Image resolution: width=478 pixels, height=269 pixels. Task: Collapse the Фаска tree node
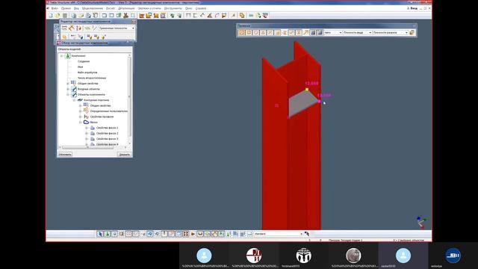point(81,123)
